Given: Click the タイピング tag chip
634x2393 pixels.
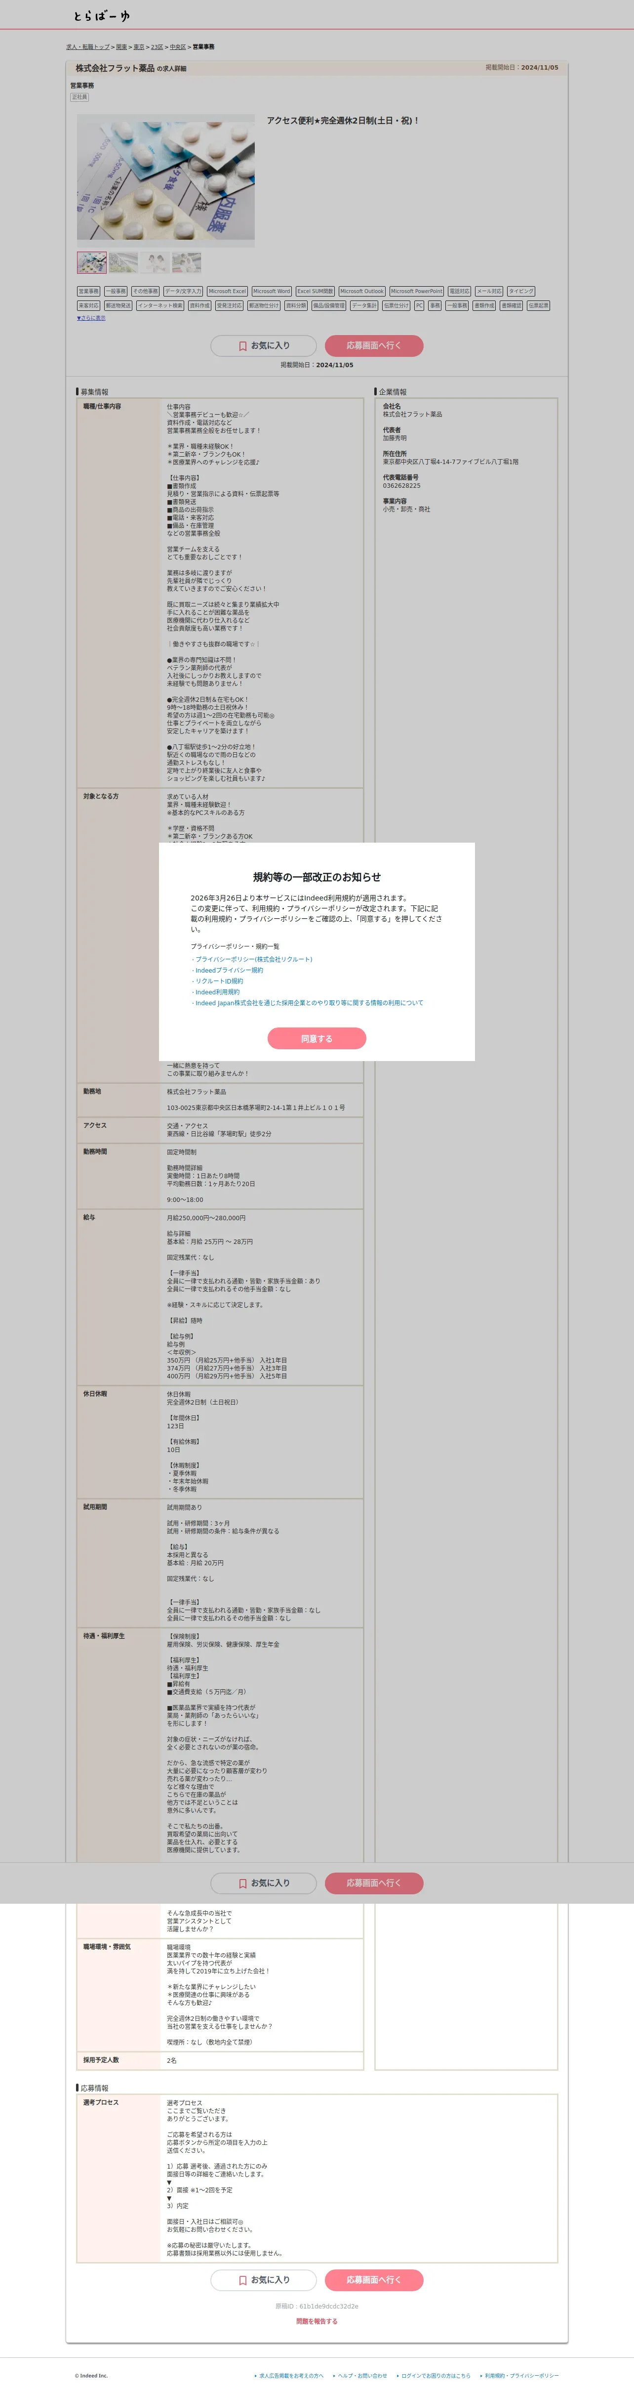Looking at the screenshot, I should pos(522,292).
